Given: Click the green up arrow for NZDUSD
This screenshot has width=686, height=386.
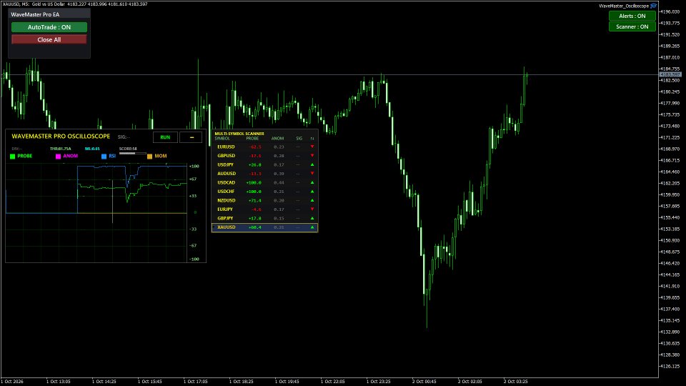Looking at the screenshot, I should point(312,200).
